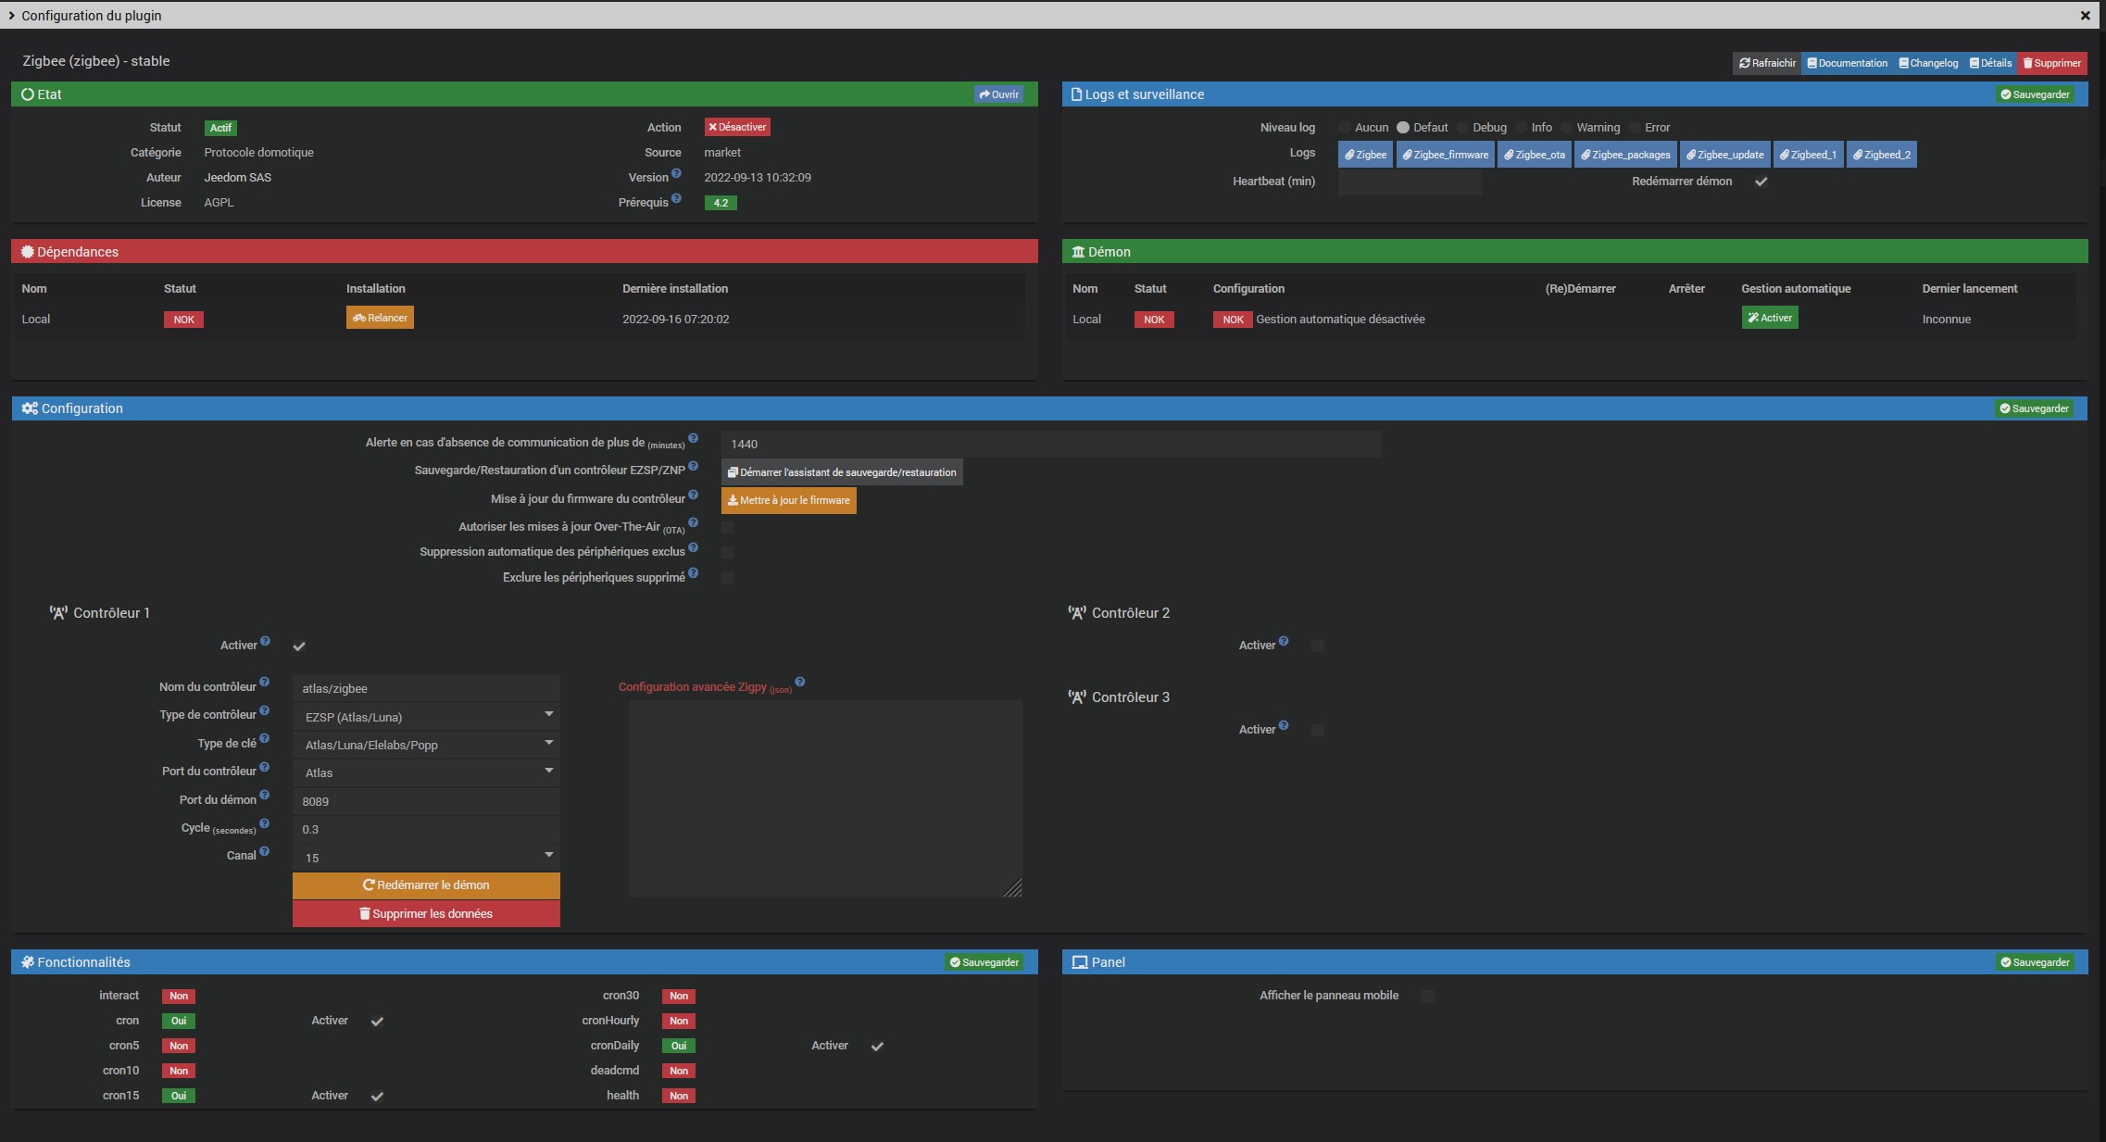Expand Port du contrôleur dropdown
Image resolution: width=2106 pixels, height=1142 pixels.
point(426,772)
